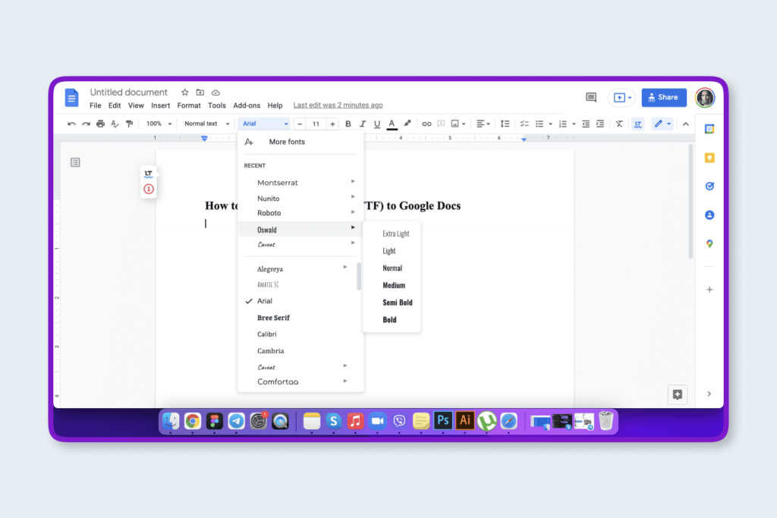Open the text color picker
This screenshot has height=518, width=777.
(x=392, y=124)
